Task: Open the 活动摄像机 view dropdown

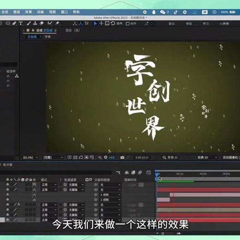Action: click(231, 157)
